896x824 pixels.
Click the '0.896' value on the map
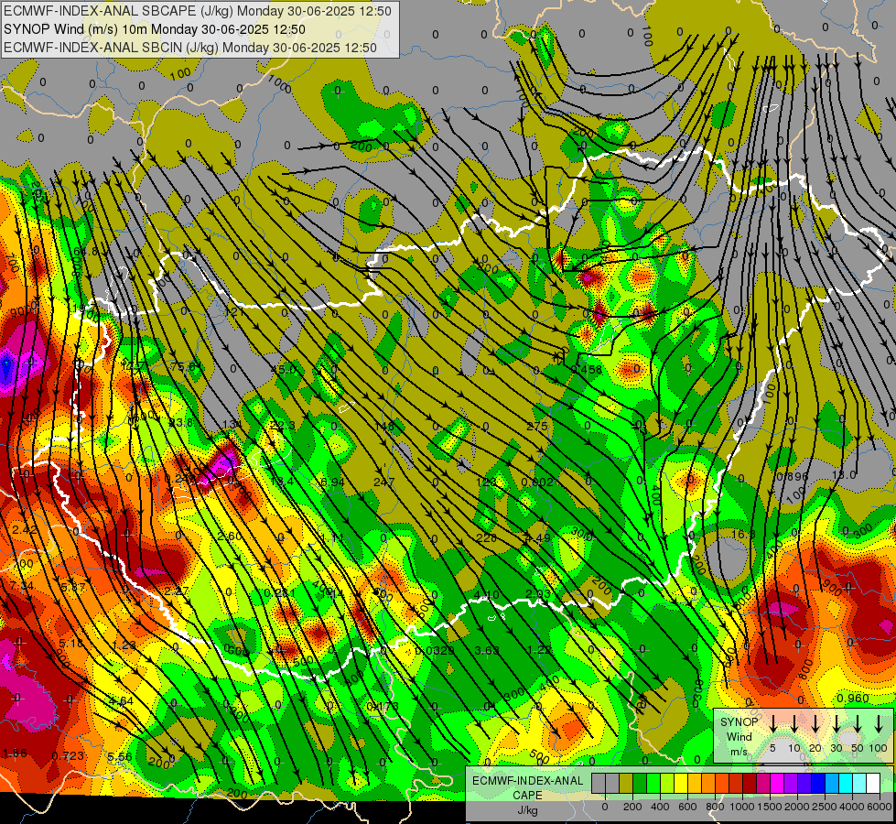tap(793, 476)
